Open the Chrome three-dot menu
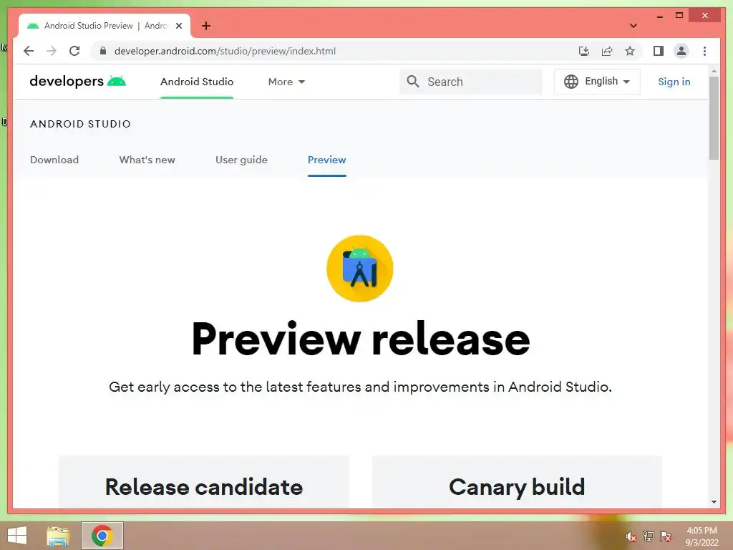The height and width of the screenshot is (550, 733). [704, 51]
